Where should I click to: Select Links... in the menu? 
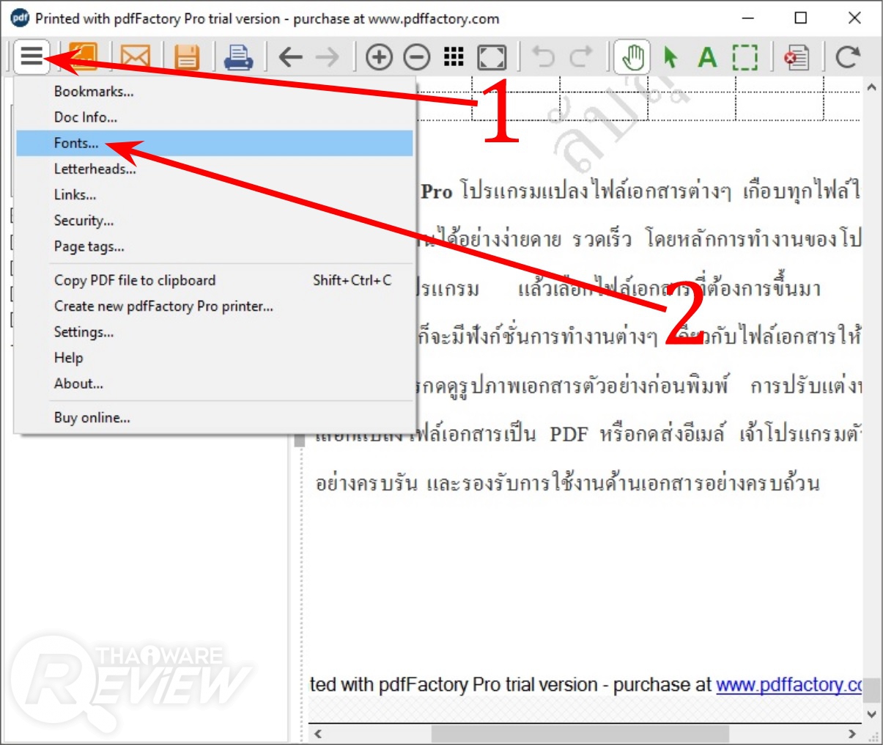pos(215,194)
